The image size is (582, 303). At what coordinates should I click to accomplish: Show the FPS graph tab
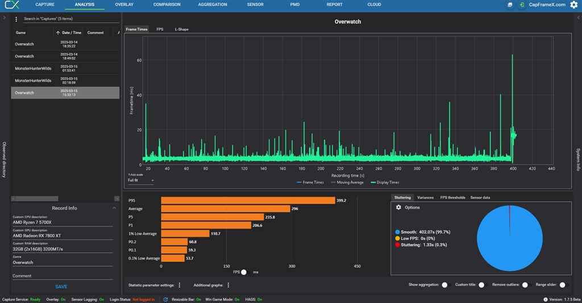tap(160, 30)
